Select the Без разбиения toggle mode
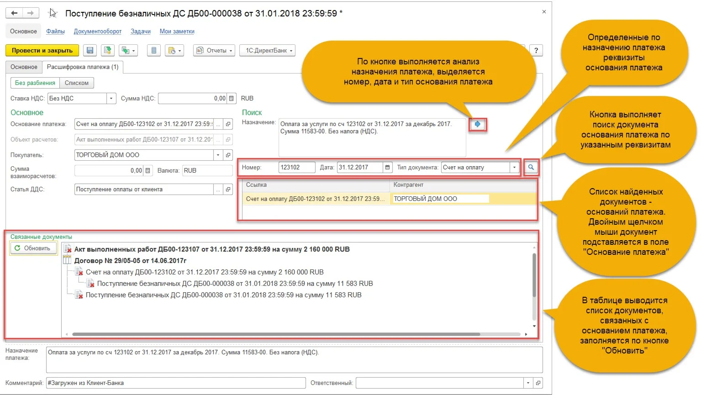The height and width of the screenshot is (395, 701). (x=35, y=83)
